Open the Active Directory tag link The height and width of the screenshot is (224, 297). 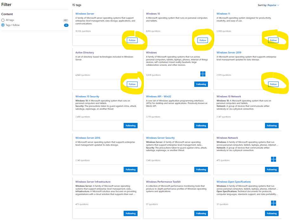pos(85,52)
